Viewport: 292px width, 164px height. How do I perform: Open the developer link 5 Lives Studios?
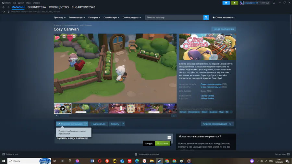[x=207, y=96]
